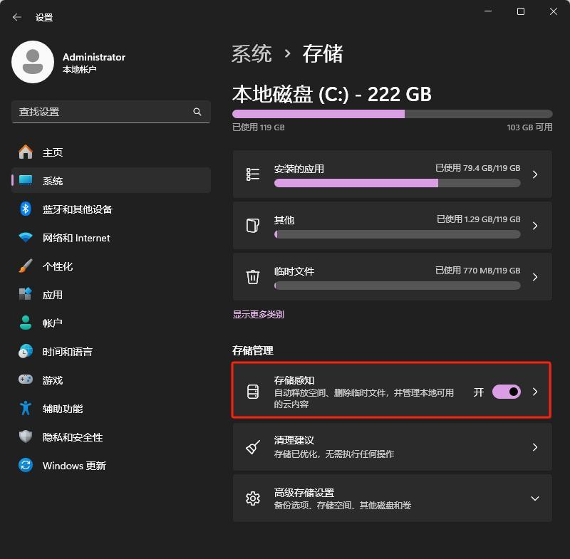
Task: Click 显示更多类别 link
Action: point(258,314)
